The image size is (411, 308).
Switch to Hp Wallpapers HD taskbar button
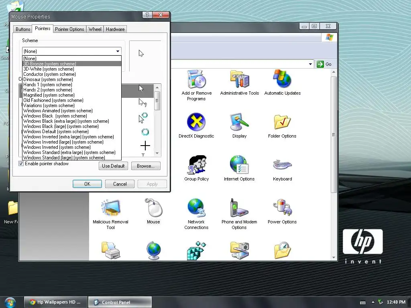(x=55, y=302)
